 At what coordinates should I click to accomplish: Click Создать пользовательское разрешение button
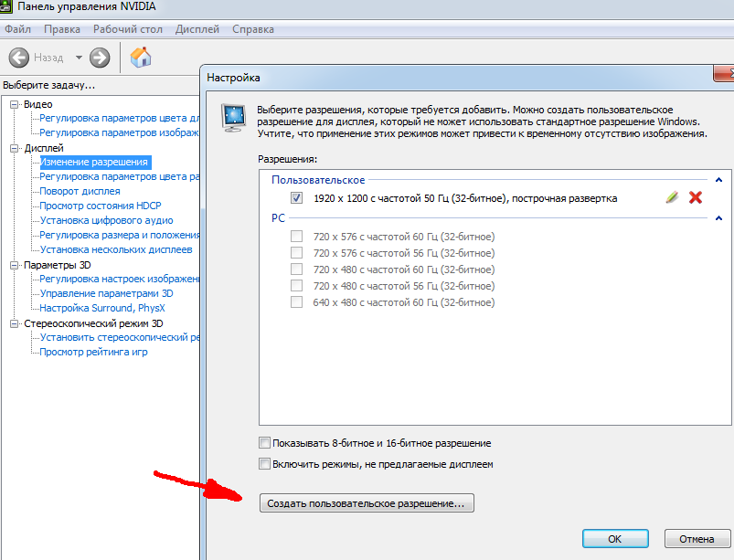tap(367, 502)
